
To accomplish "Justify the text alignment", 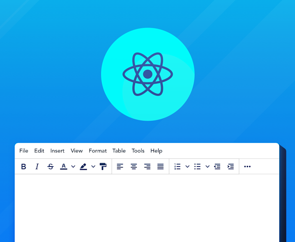I will pyautogui.click(x=161, y=166).
